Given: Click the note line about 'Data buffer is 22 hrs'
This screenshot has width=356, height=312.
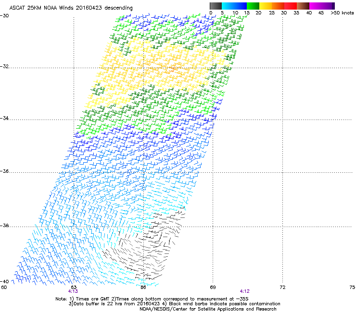Looking at the screenshot, I should point(174,304).
